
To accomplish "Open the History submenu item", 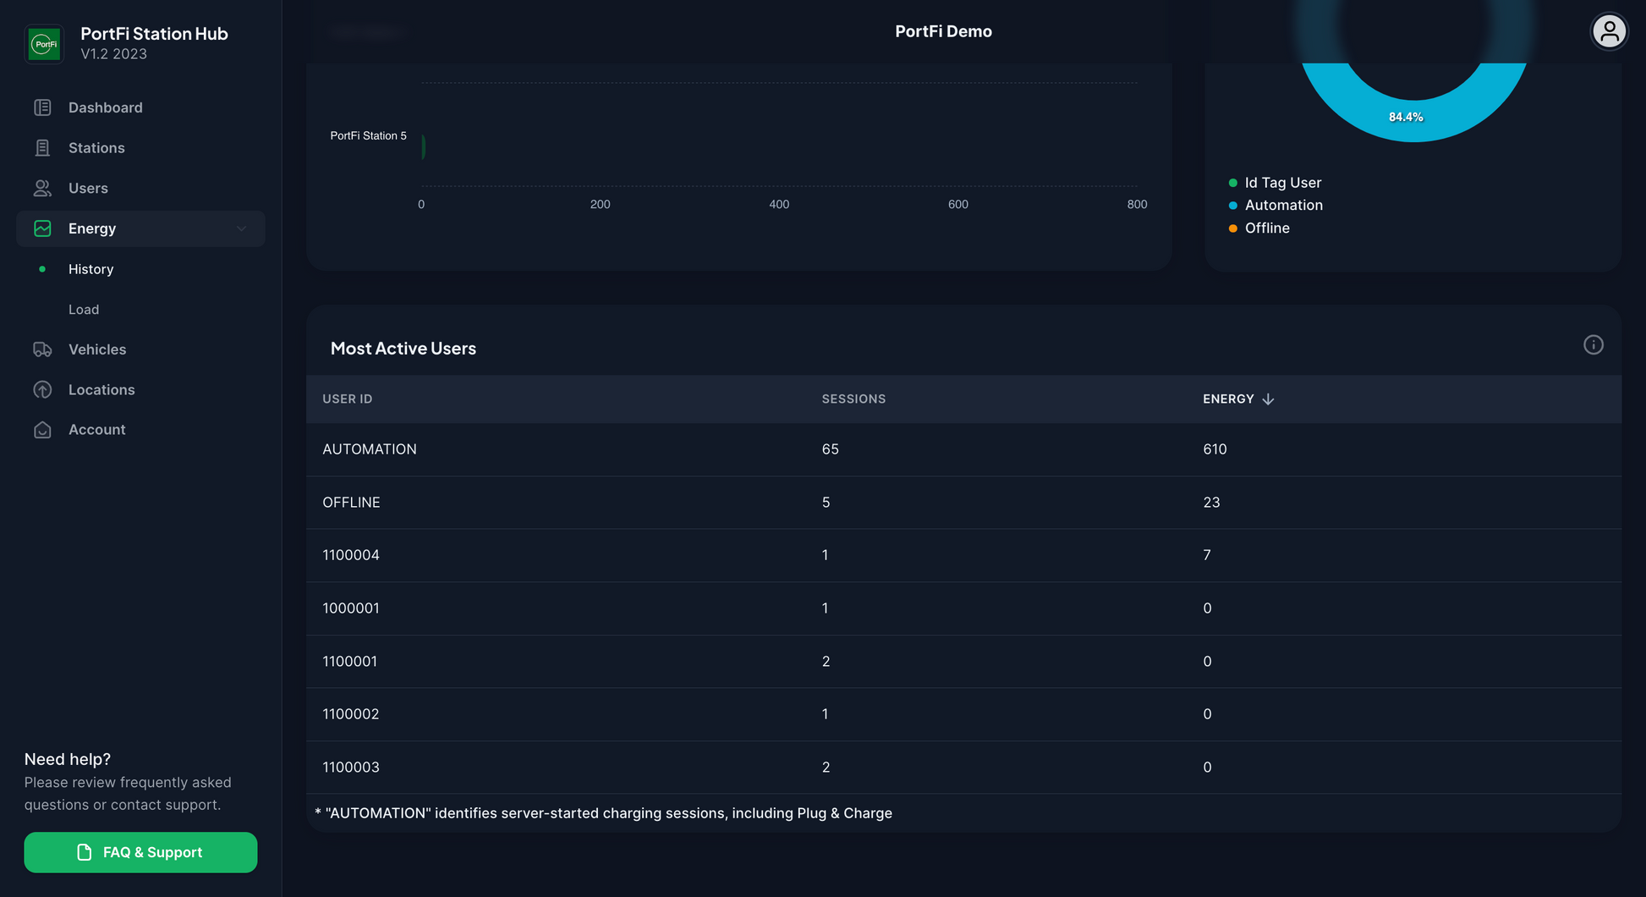I will 91,269.
